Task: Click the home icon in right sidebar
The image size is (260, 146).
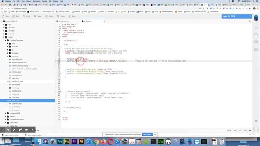Action: (256, 41)
